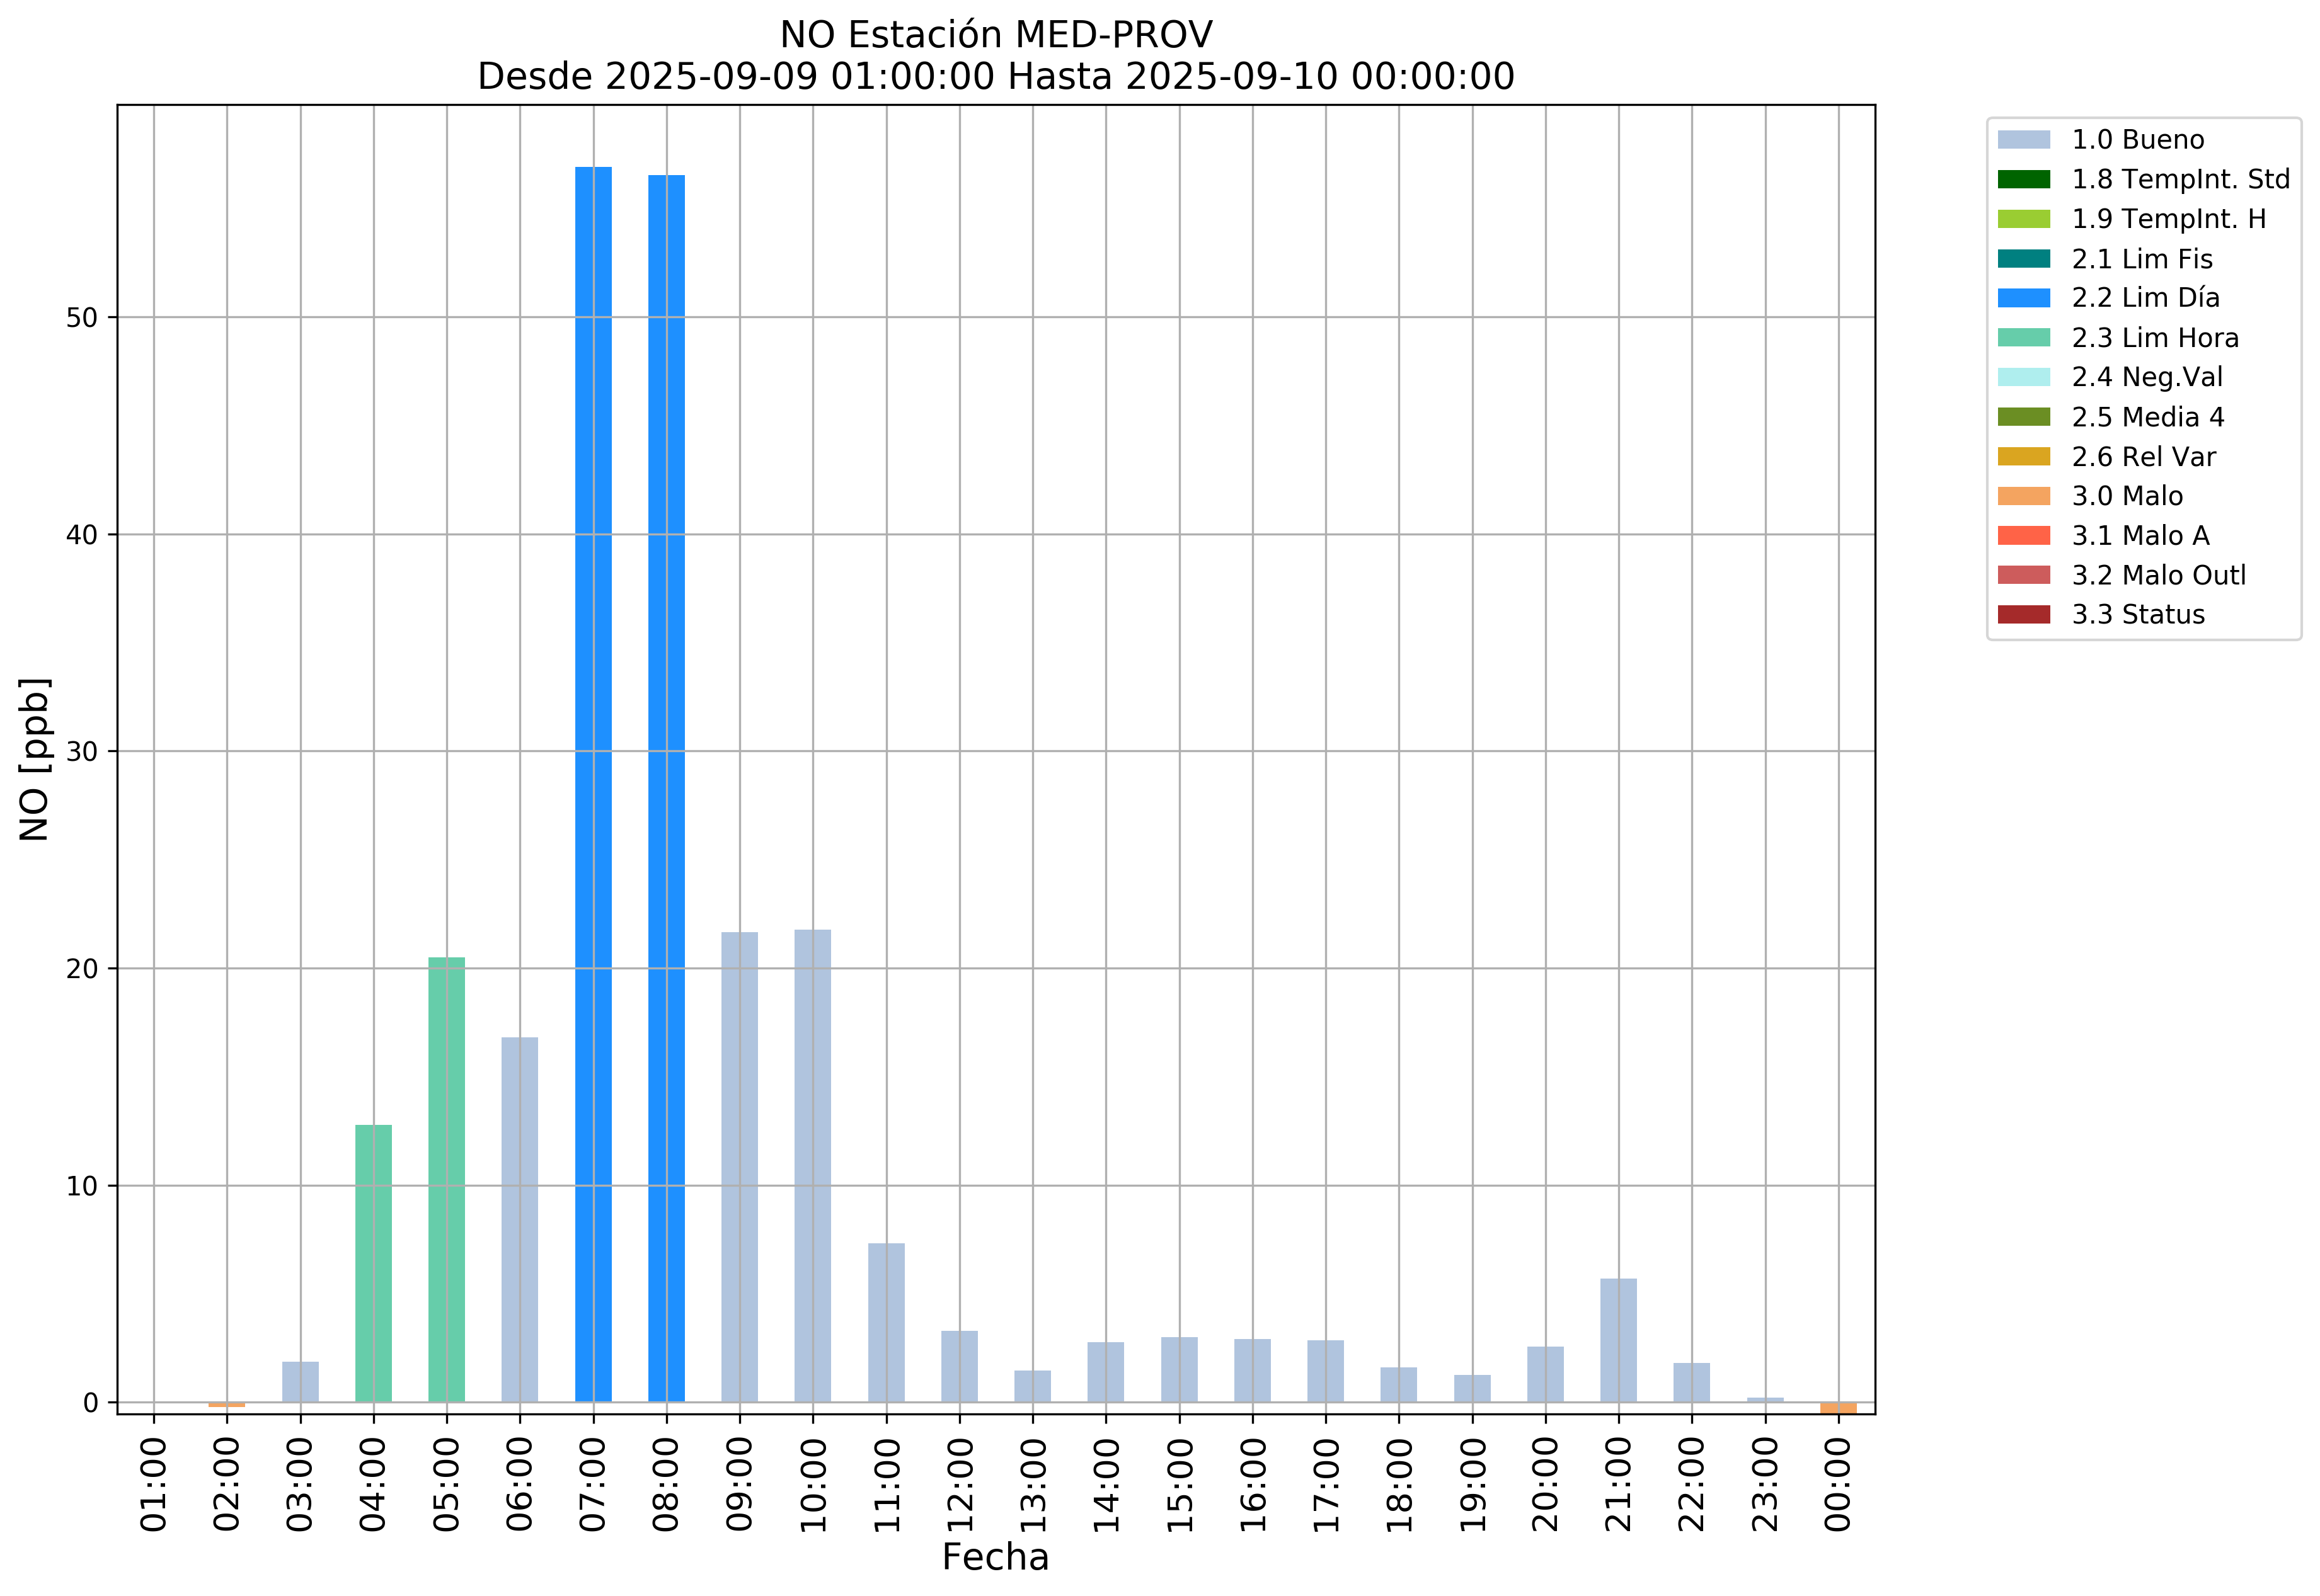The image size is (2320, 1596).
Task: Click the gray bar at 10:00
Action: pos(812,1166)
